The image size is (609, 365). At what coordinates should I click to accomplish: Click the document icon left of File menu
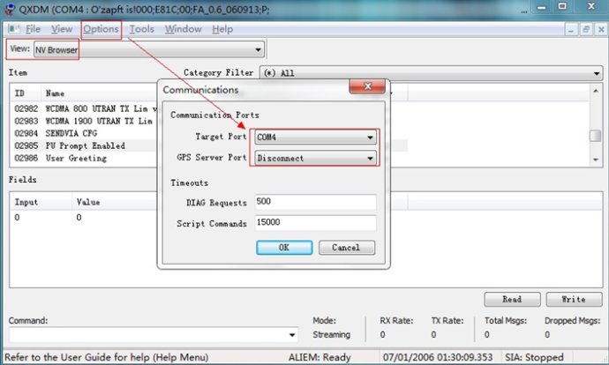coord(14,29)
